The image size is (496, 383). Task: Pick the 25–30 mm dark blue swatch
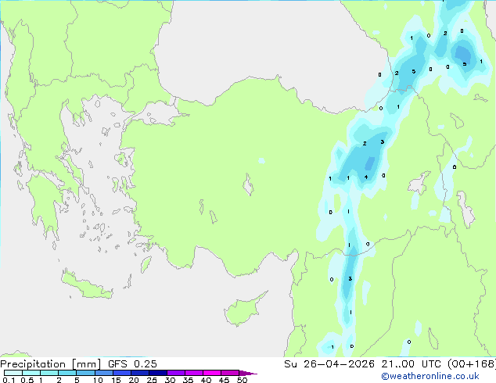[x=157, y=373]
